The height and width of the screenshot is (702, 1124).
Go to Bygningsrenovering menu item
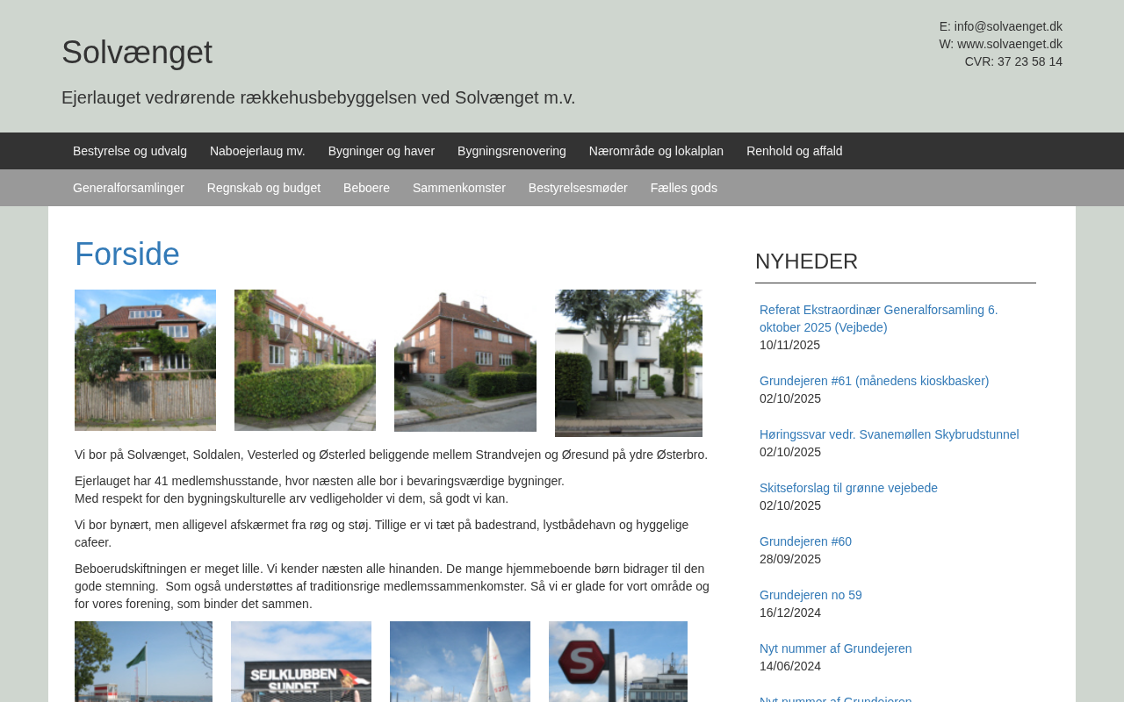512,151
